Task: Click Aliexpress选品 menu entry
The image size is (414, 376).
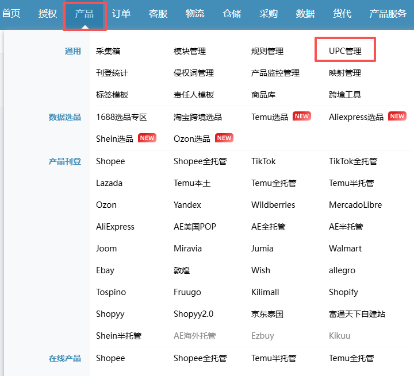Action: pos(356,117)
